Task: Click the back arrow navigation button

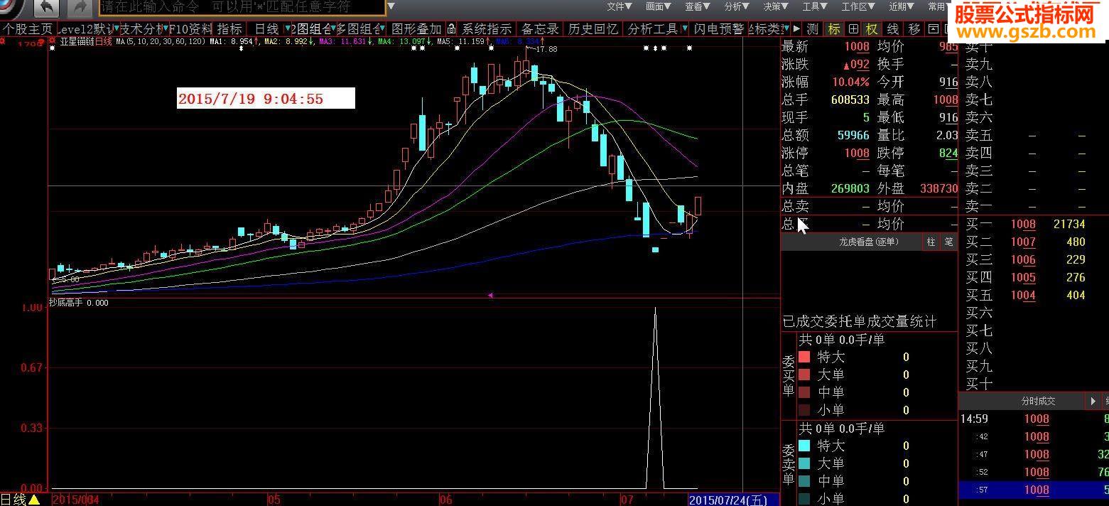Action: pos(47,9)
